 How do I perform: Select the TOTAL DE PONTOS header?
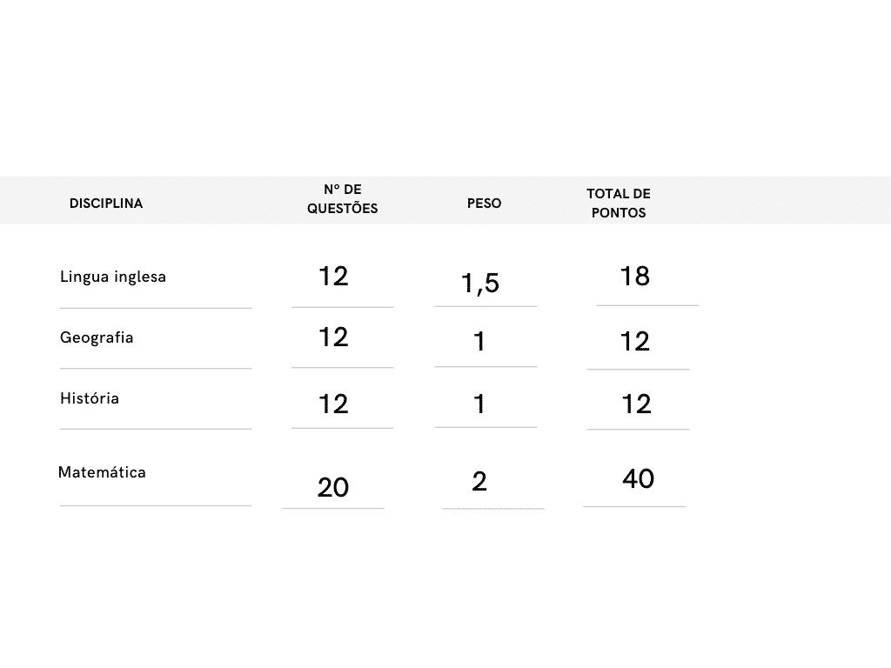tap(619, 203)
